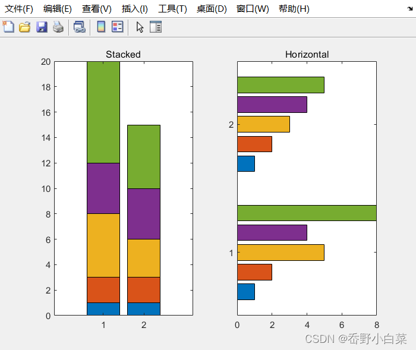Click the y-axis label 10 on Stacked plot
The image size is (416, 350).
[x=46, y=189]
